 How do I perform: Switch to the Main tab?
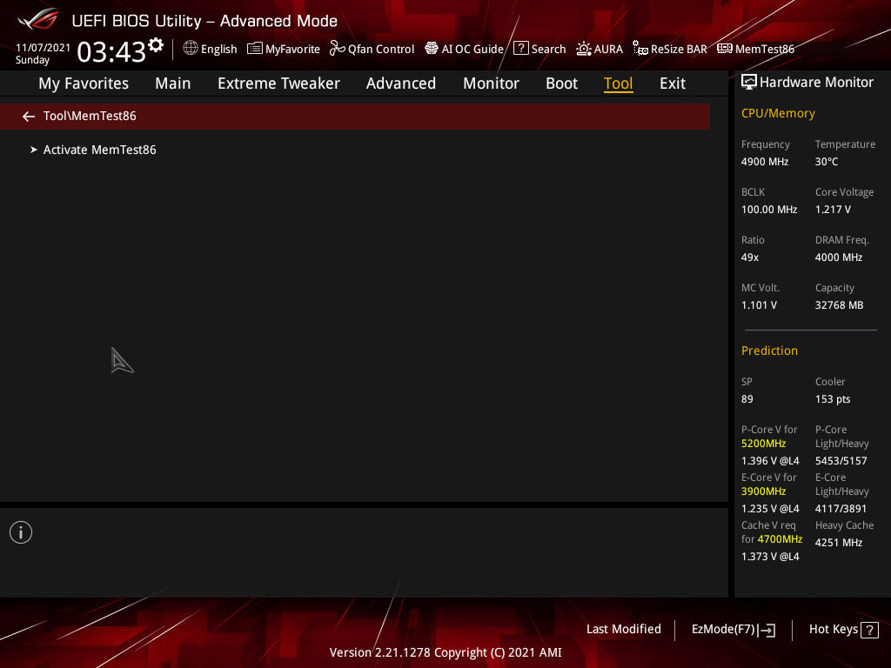tap(173, 83)
